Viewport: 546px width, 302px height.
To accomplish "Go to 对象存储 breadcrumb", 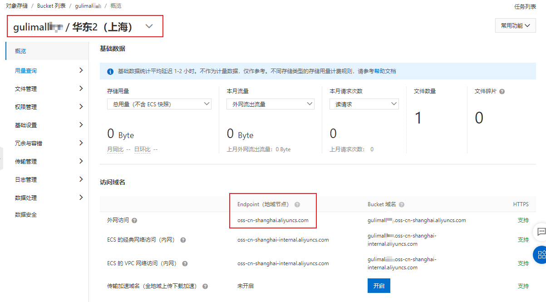I will click(17, 6).
